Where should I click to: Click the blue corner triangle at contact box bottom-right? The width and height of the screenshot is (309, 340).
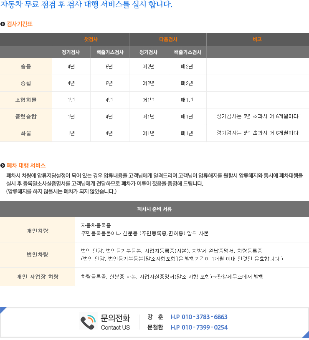click(306, 334)
